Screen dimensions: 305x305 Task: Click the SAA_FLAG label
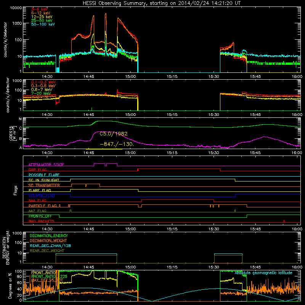(37, 201)
